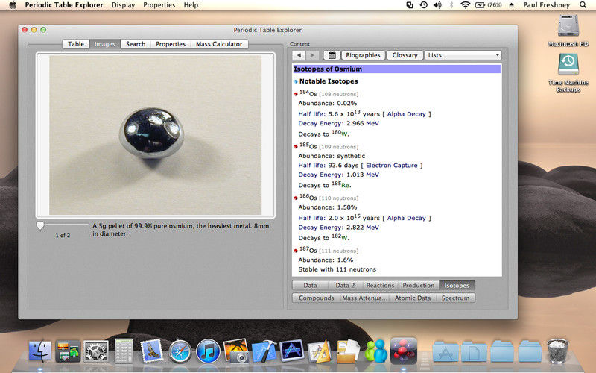Switch to the Data 2 tab
This screenshot has height=373, width=596.
(x=345, y=286)
